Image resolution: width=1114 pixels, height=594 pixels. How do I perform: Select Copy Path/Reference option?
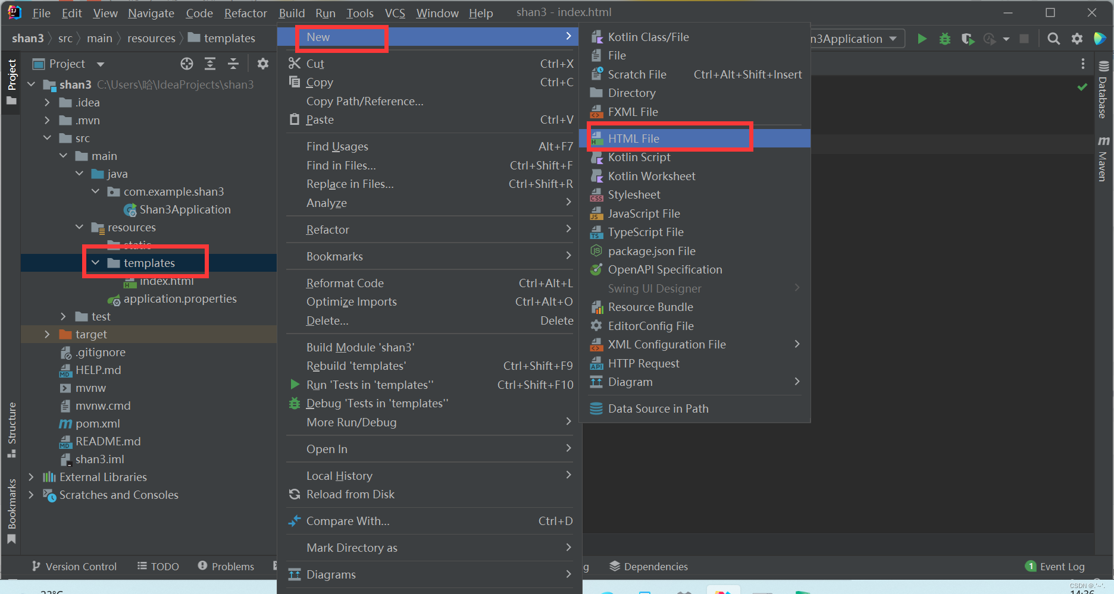click(430, 101)
